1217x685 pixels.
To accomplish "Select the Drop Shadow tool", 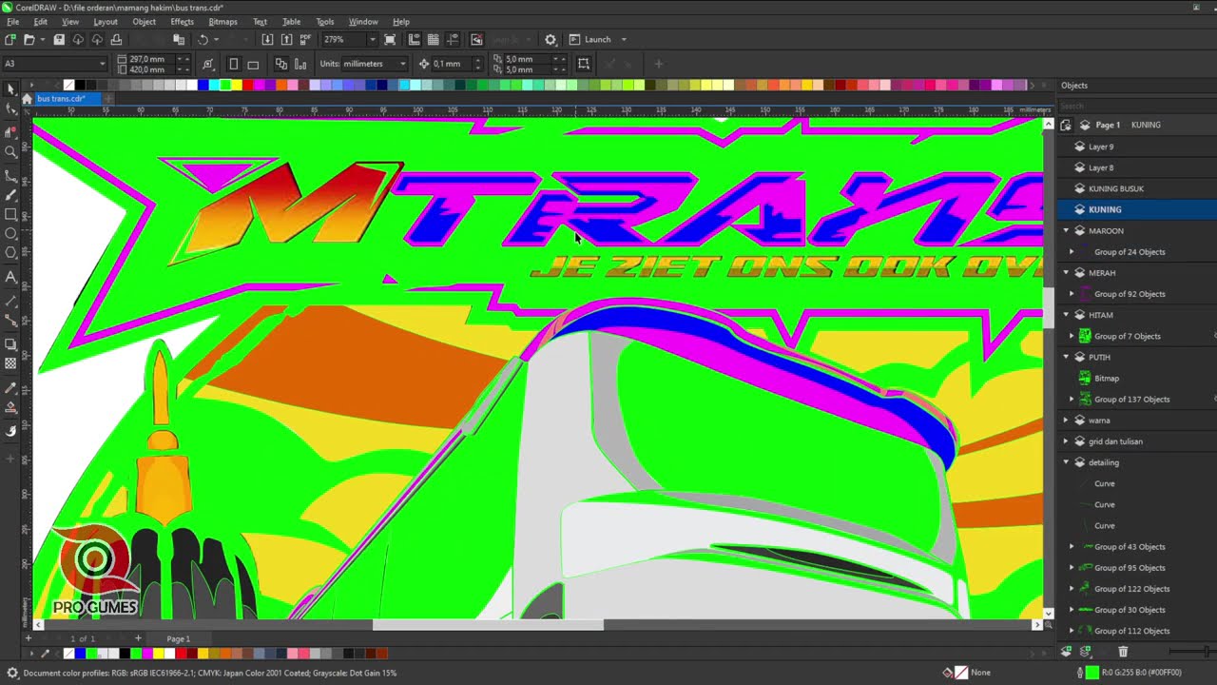I will click(10, 343).
